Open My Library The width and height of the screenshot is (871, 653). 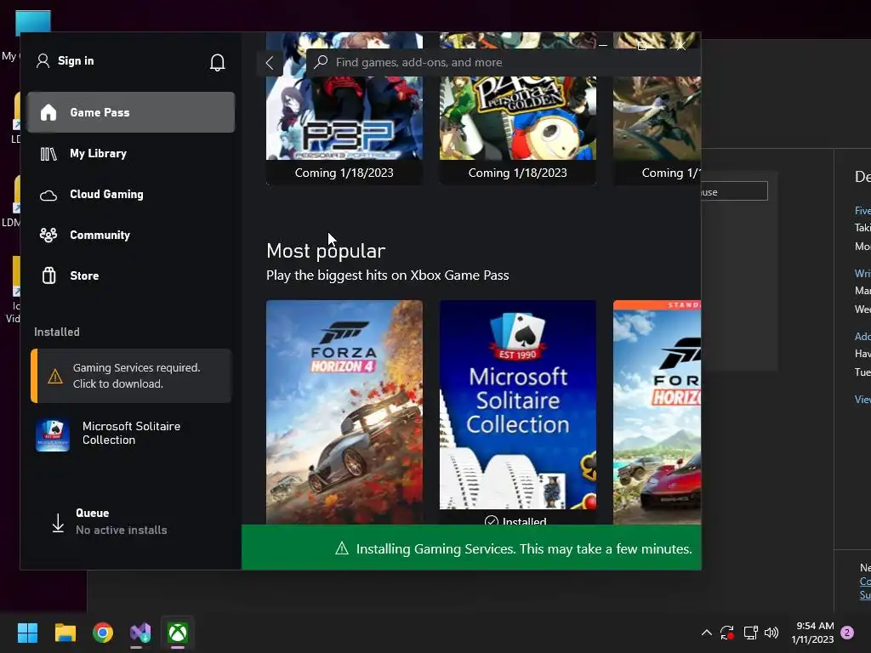131,153
